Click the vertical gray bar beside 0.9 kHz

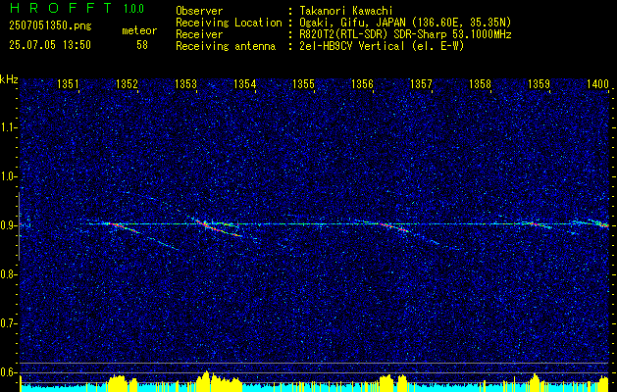pos(20,226)
